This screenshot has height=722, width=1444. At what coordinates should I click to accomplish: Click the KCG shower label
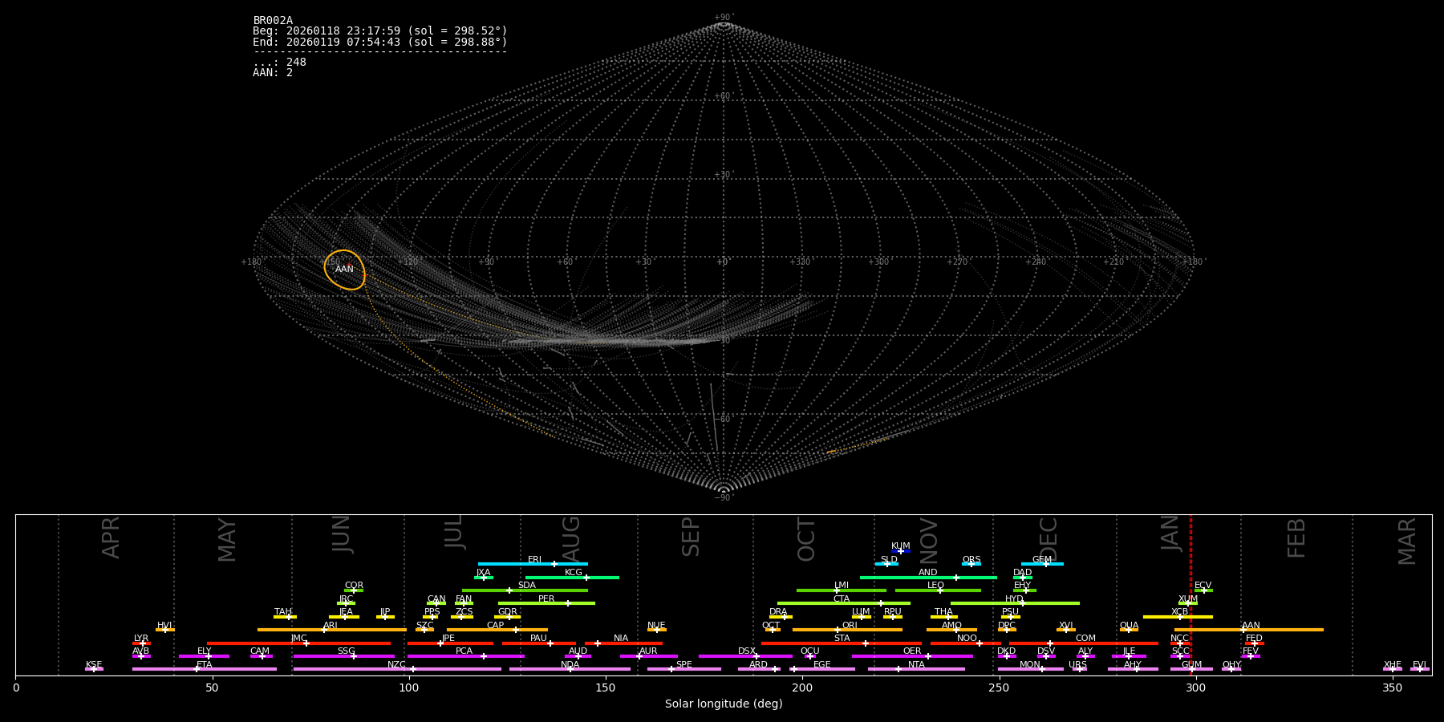point(574,573)
